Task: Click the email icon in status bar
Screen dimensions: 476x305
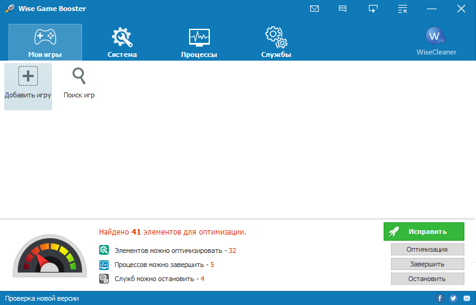Action: (x=466, y=298)
